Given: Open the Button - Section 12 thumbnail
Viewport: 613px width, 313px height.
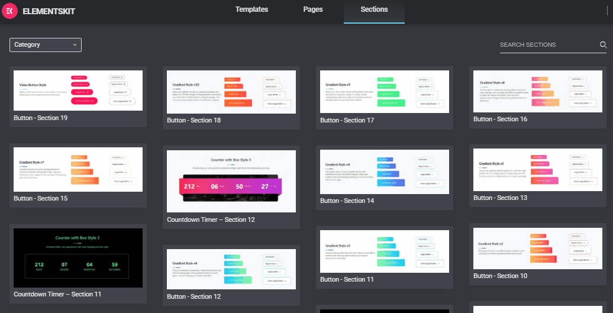Looking at the screenshot, I should (231, 269).
